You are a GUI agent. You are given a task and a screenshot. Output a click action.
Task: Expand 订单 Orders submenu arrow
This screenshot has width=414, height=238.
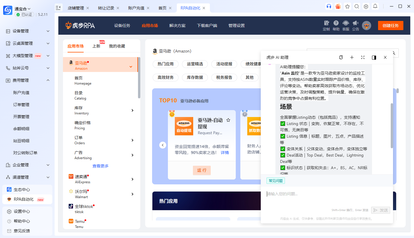(x=133, y=140)
